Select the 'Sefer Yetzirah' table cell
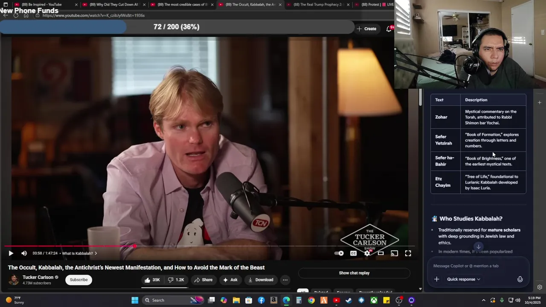 (x=445, y=140)
